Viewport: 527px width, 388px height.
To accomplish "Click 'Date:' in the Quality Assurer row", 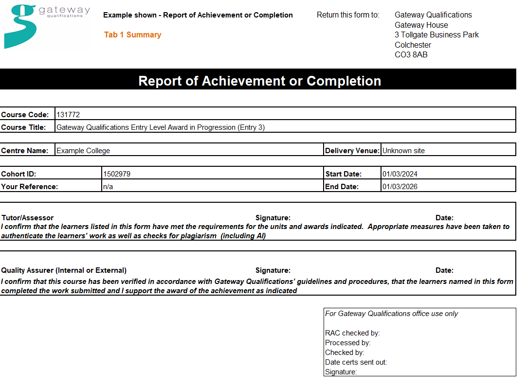I will (444, 270).
